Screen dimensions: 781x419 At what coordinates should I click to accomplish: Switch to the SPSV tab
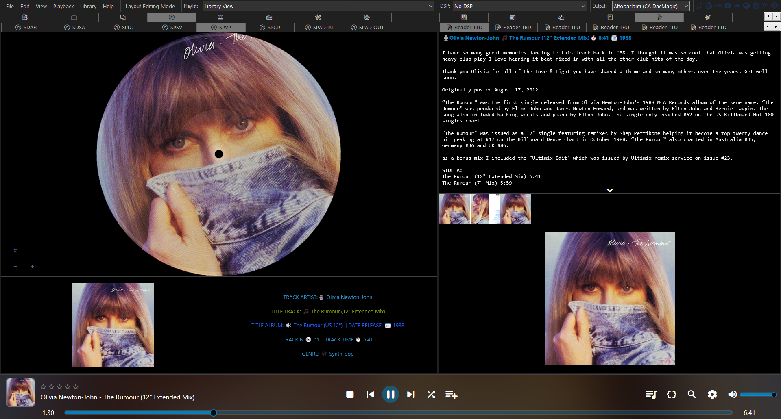(172, 27)
